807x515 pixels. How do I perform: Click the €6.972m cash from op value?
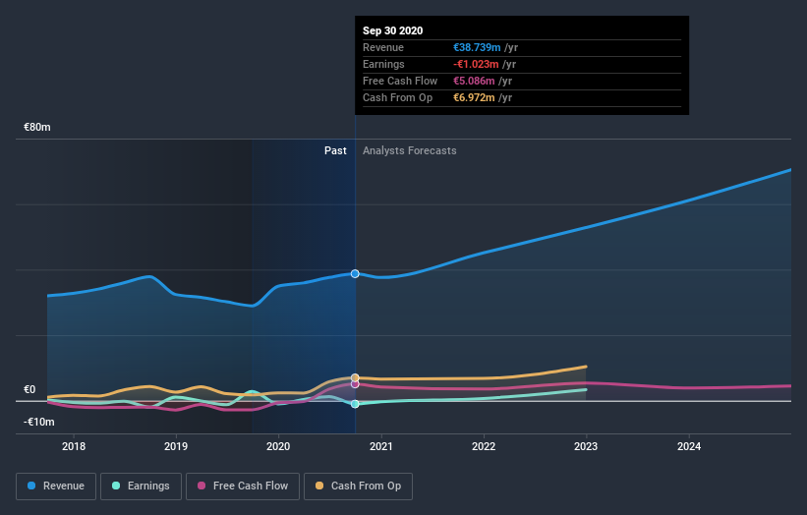coord(474,97)
